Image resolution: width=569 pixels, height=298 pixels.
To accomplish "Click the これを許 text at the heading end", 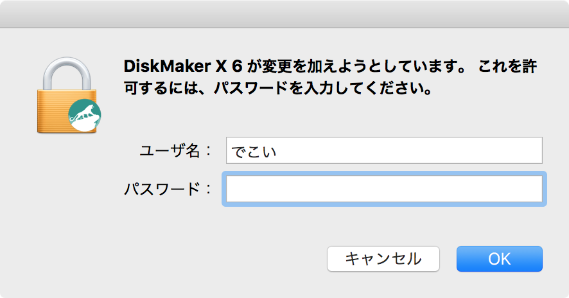I will [x=507, y=66].
